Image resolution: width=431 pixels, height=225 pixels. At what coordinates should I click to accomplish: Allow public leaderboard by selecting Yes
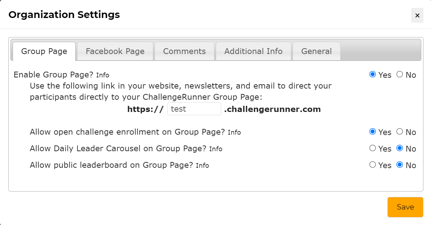(373, 165)
